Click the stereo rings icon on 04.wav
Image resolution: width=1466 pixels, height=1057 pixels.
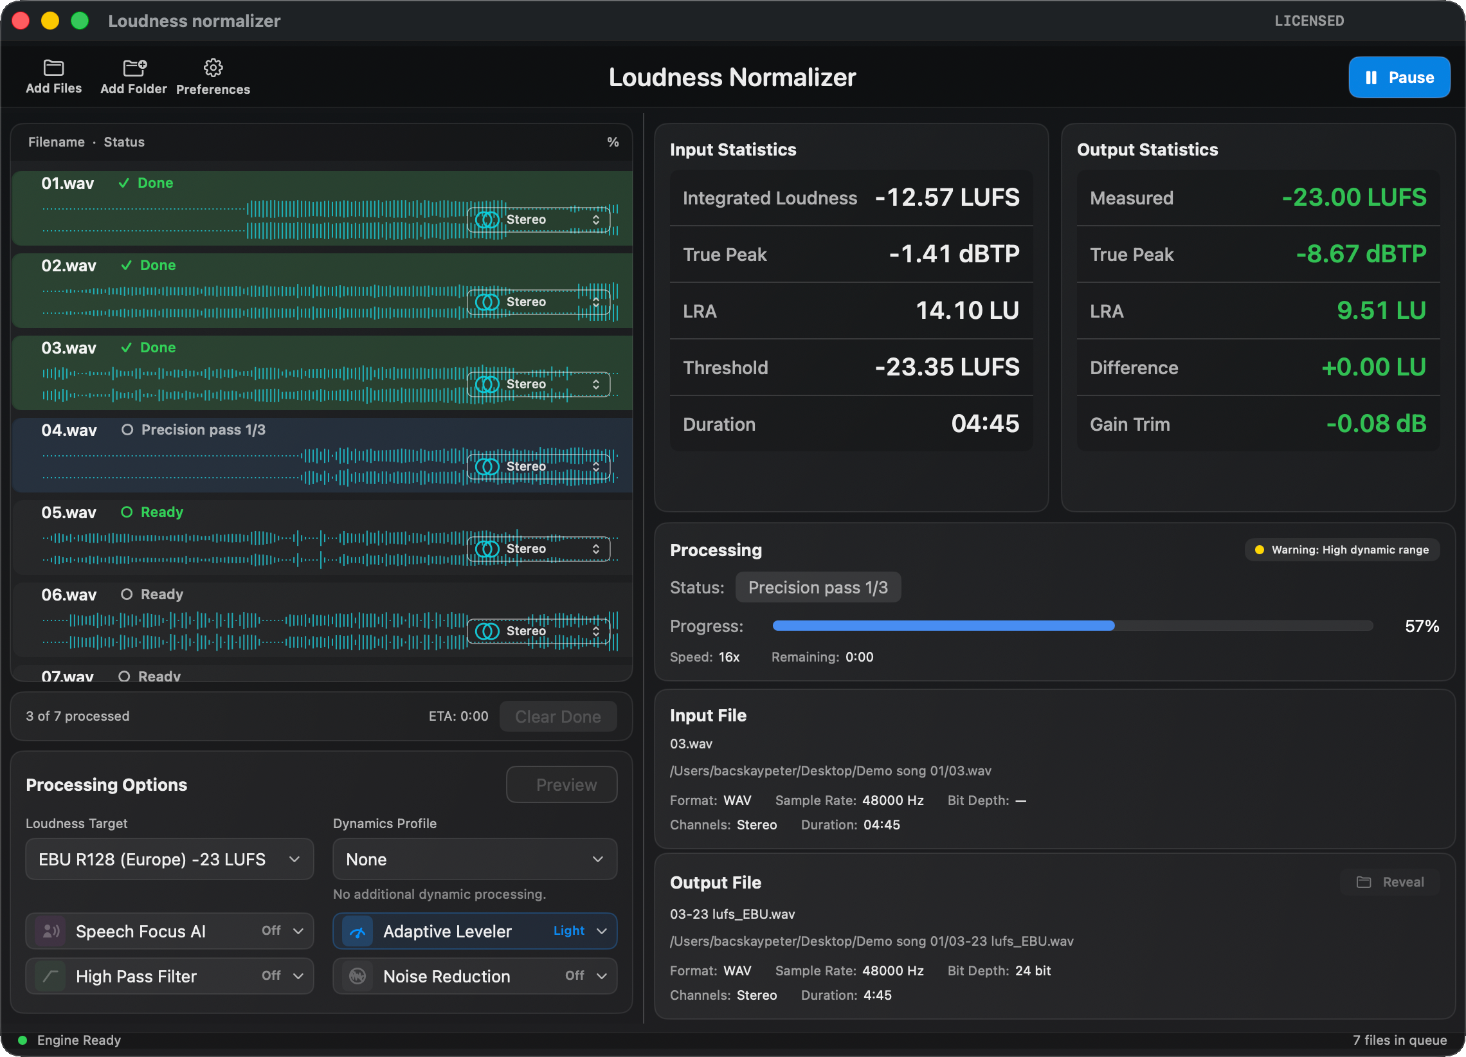click(x=487, y=466)
